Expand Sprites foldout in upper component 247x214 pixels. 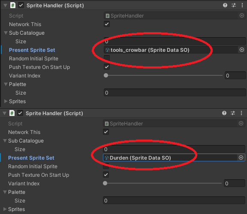tap(6, 101)
